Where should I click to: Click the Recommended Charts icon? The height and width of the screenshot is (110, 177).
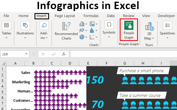[x=66, y=26]
